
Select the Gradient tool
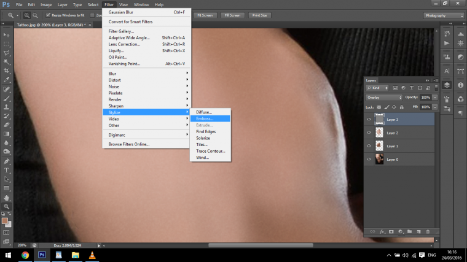point(6,134)
